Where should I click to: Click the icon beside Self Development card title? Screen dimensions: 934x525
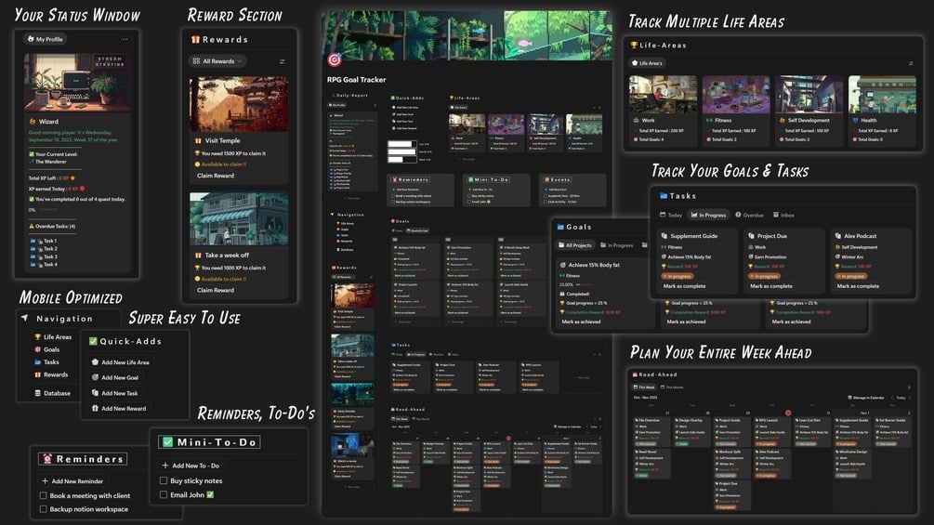pyautogui.click(x=783, y=120)
